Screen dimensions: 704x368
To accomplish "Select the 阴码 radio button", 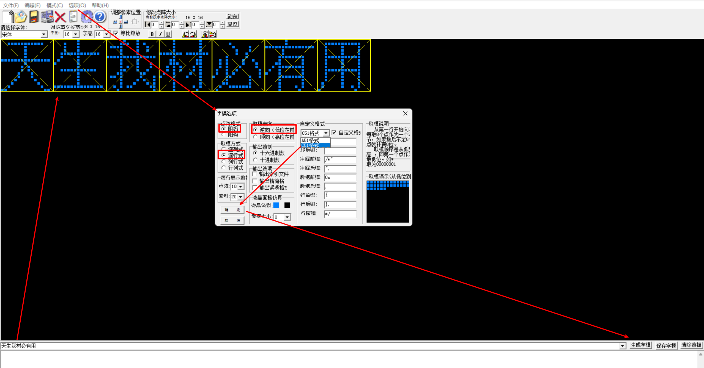I will click(x=224, y=129).
